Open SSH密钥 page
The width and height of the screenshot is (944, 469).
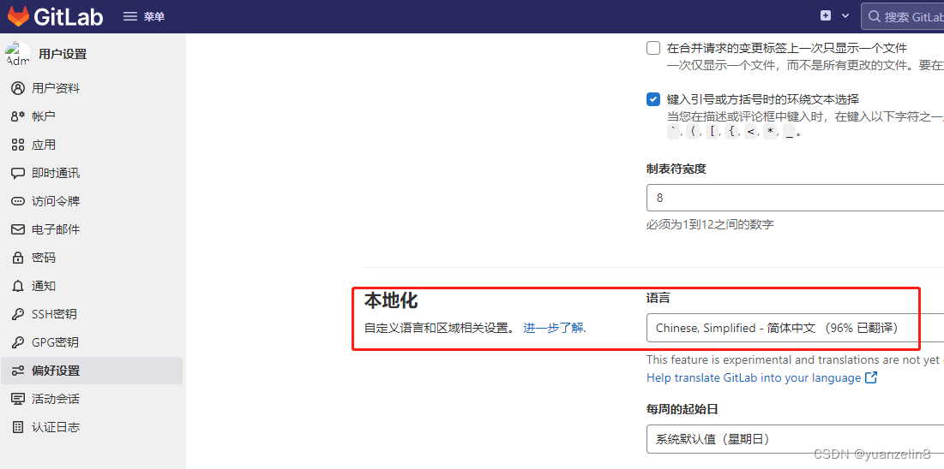point(92,314)
